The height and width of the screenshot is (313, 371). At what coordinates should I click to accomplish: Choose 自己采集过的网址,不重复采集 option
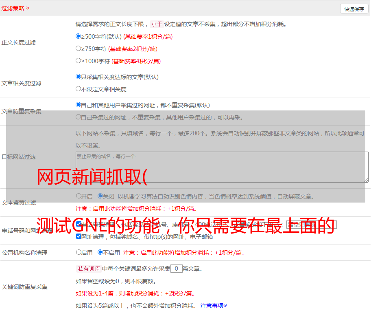(78, 117)
